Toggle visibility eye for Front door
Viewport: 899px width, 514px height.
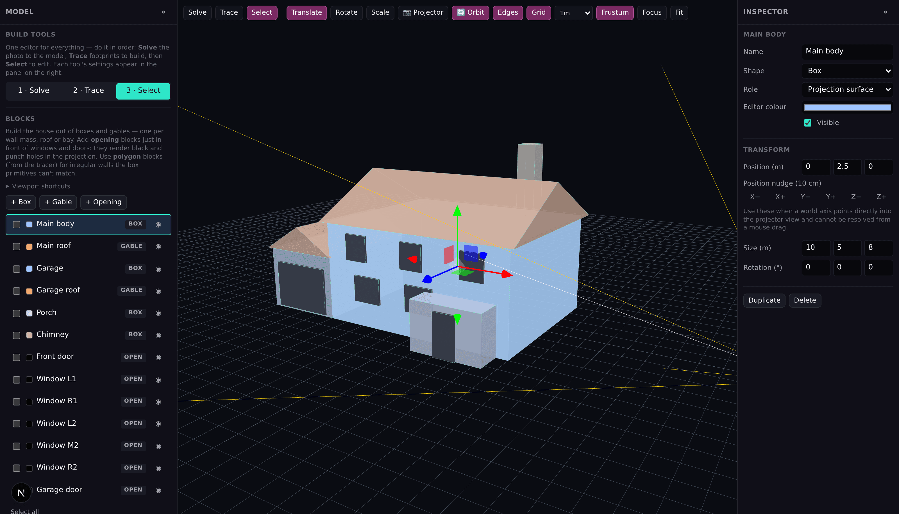(x=158, y=358)
